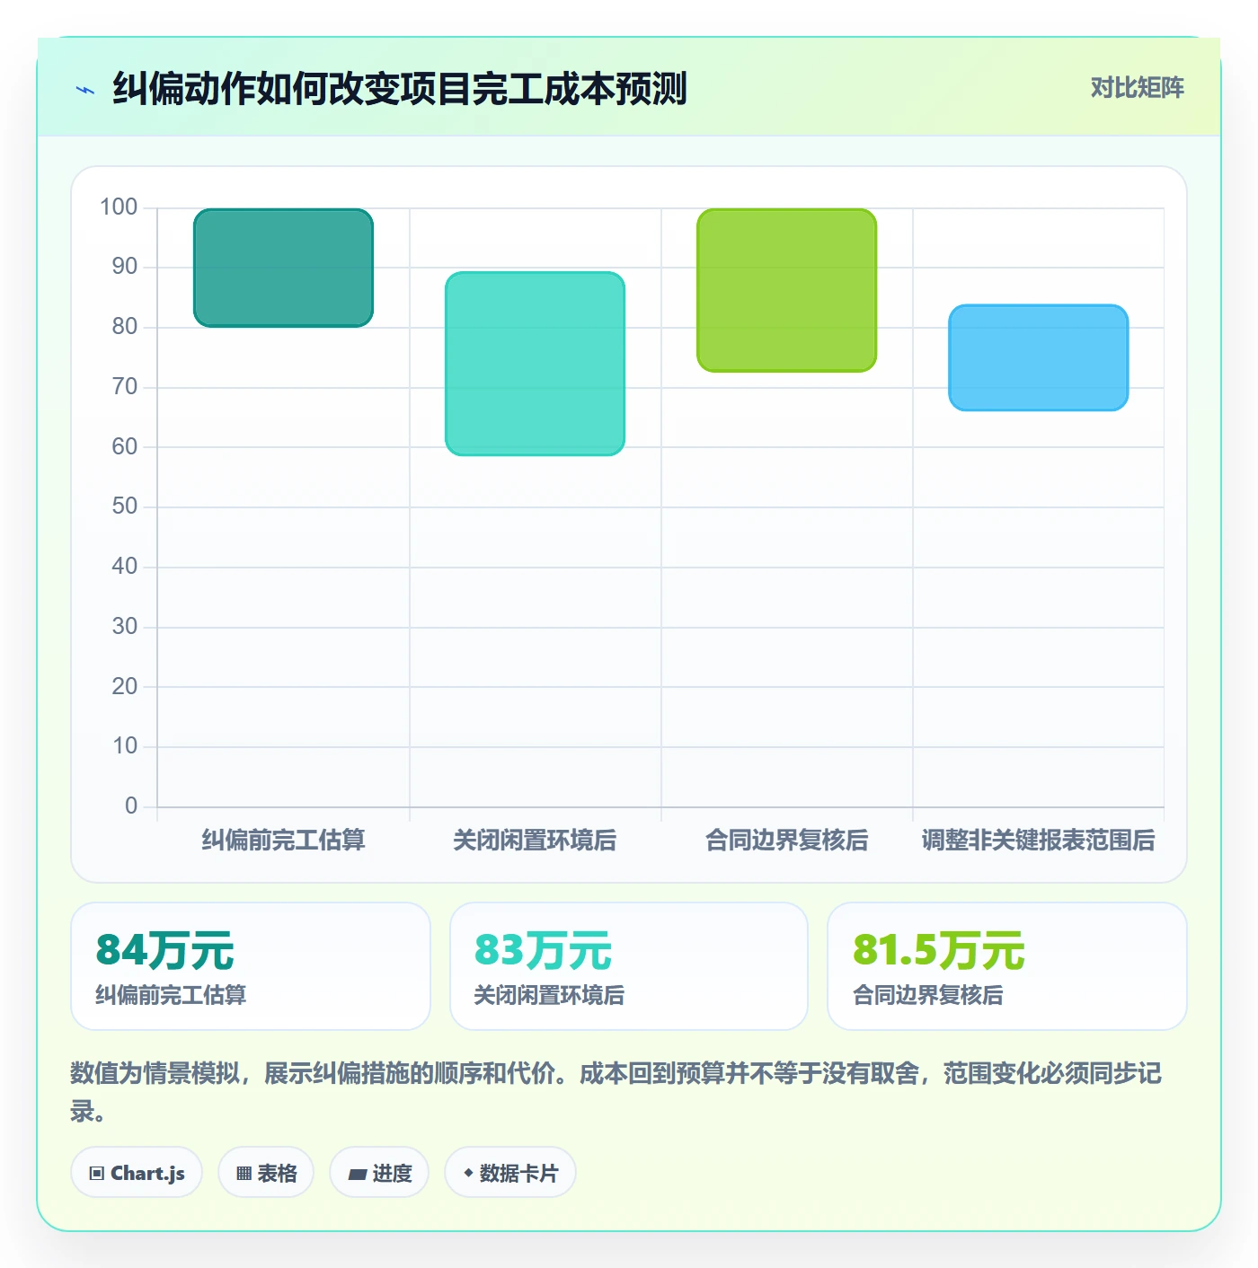
Task: Click the green 合同边界复核后 bar
Action: coord(786,290)
